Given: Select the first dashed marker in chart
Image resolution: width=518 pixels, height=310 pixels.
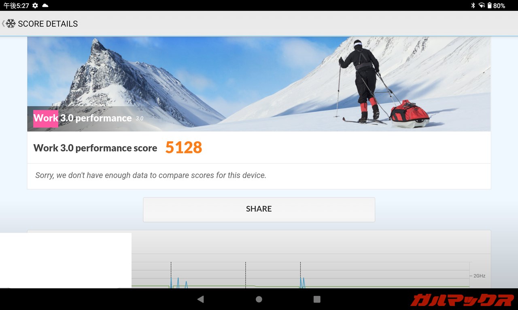Looking at the screenshot, I should pos(171,274).
